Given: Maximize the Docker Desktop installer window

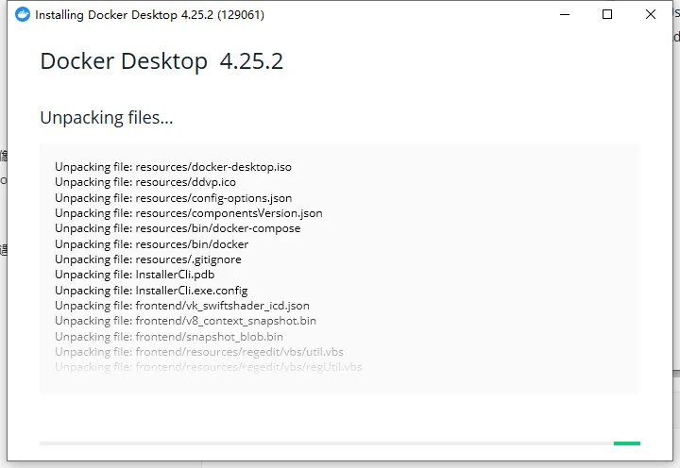Looking at the screenshot, I should 607,14.
